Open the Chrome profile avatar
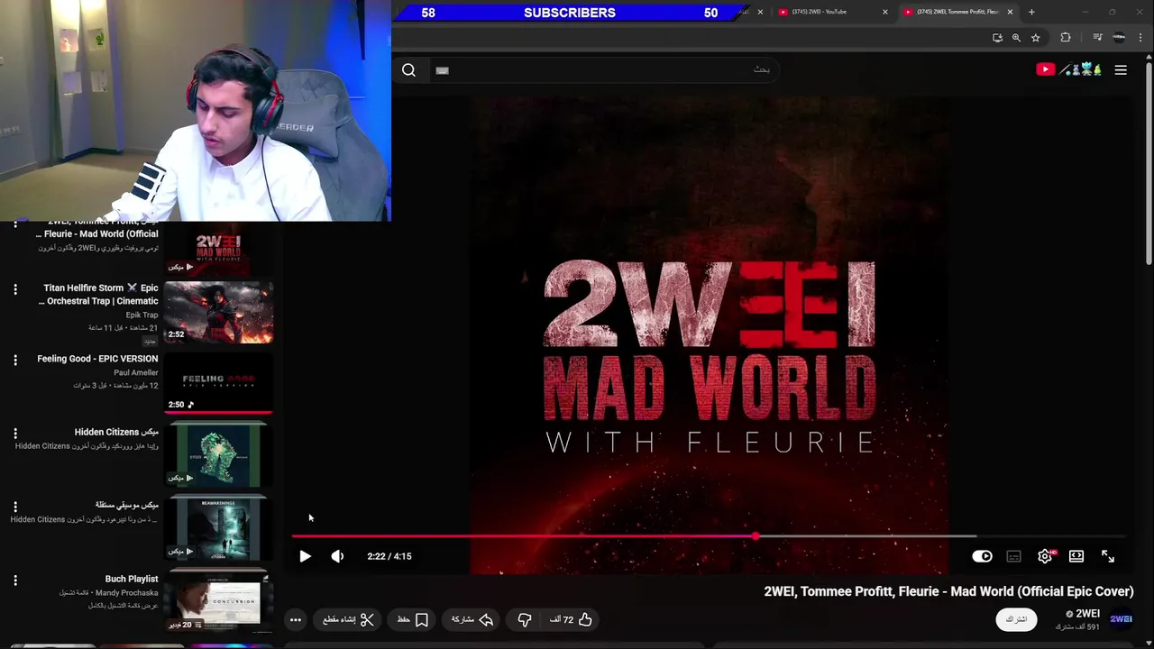The width and height of the screenshot is (1154, 649). pos(1119,38)
